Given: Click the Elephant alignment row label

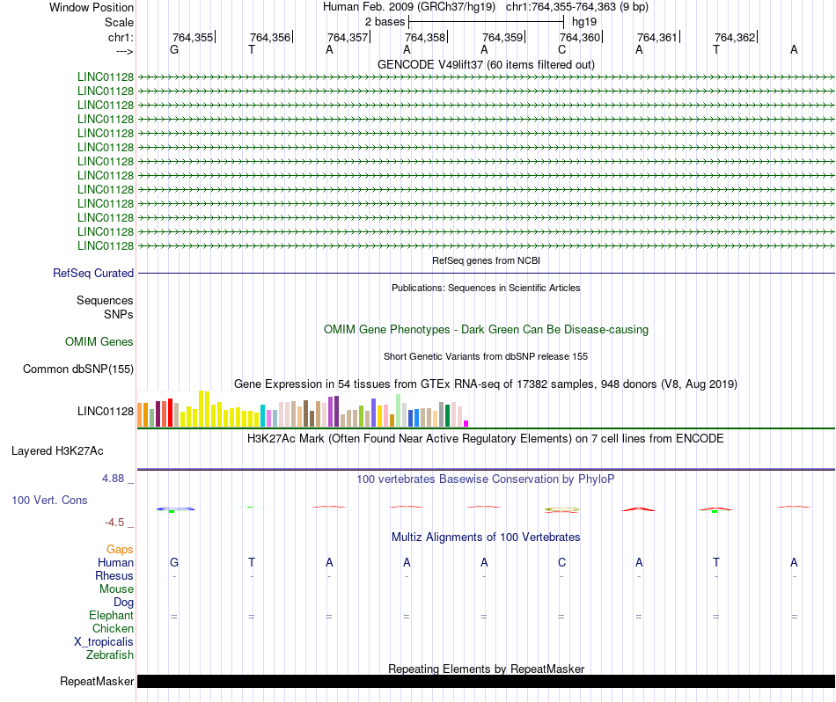Looking at the screenshot, I should 111,615.
